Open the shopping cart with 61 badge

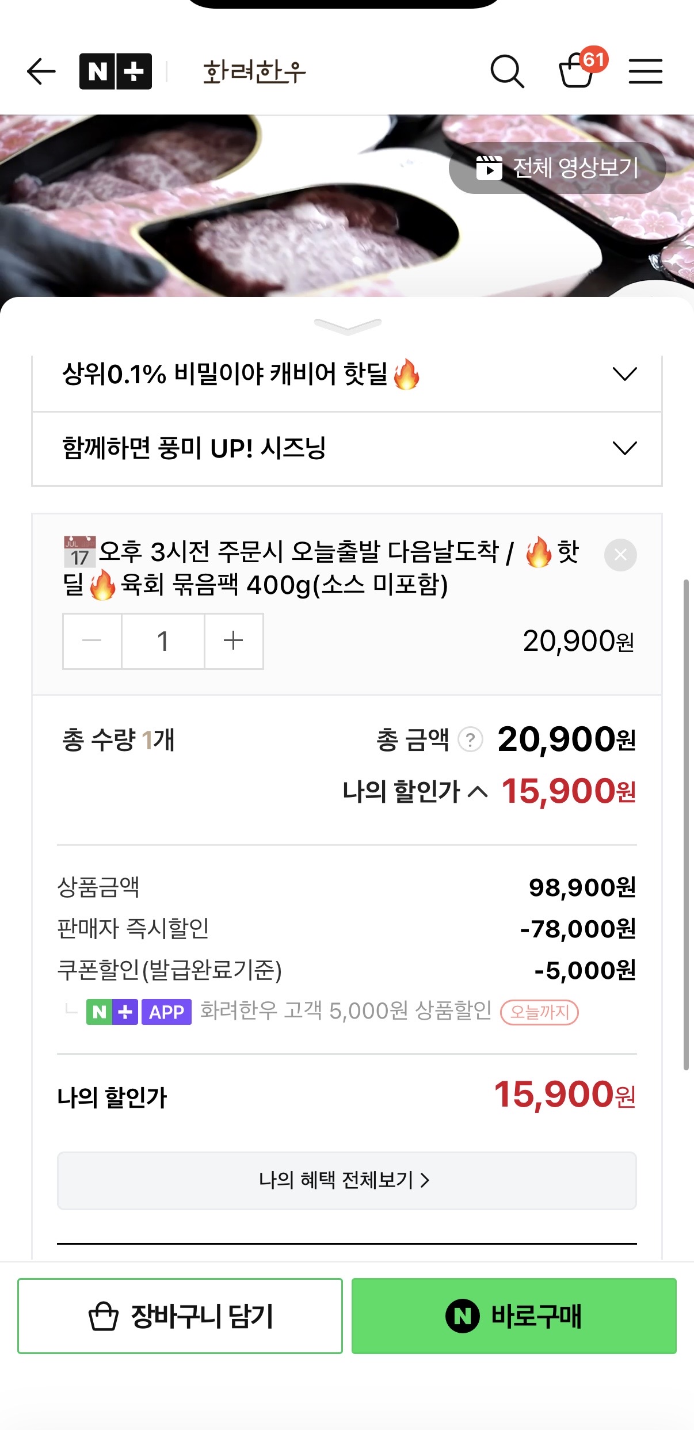(577, 71)
